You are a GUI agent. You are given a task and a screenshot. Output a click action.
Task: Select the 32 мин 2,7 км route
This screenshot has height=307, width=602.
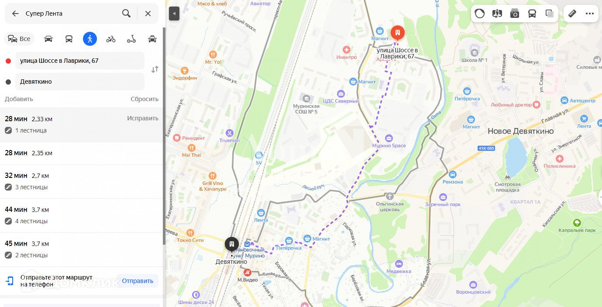(x=81, y=181)
